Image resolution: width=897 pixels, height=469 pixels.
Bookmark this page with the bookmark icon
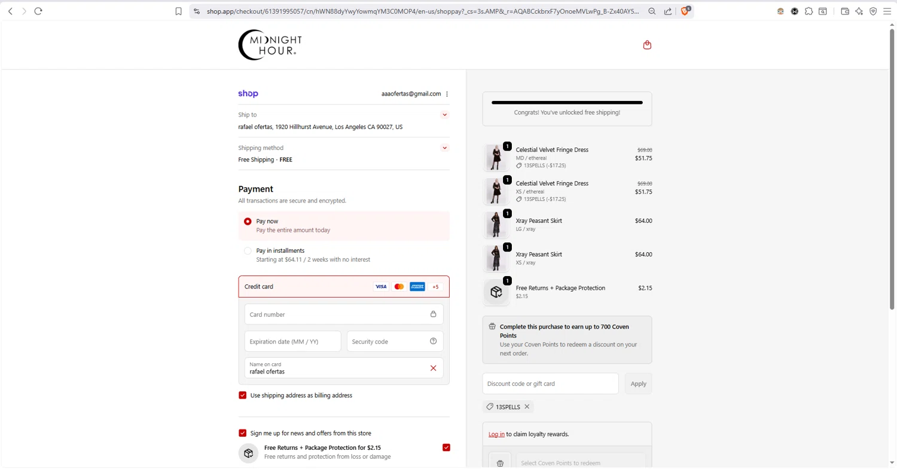178,11
